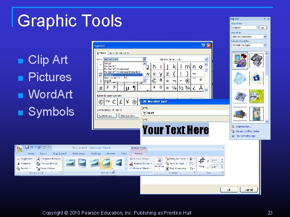This screenshot has height=217, width=290.
Task: Click the symbol grid scrollbar down arrow
Action: (x=206, y=90)
